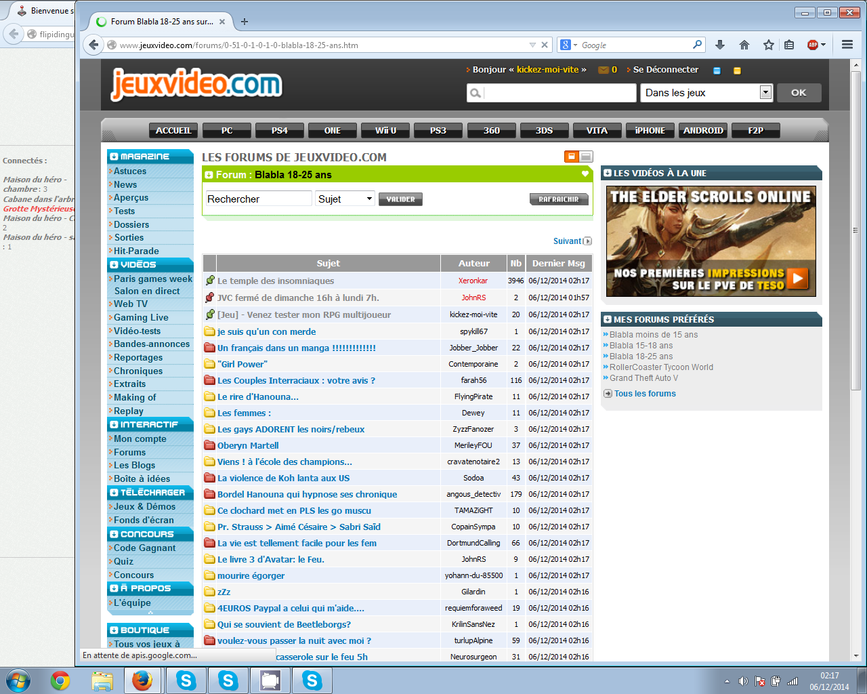Screen dimensions: 867x694
Task: Switch to the orange forum display mode
Action: [x=572, y=157]
